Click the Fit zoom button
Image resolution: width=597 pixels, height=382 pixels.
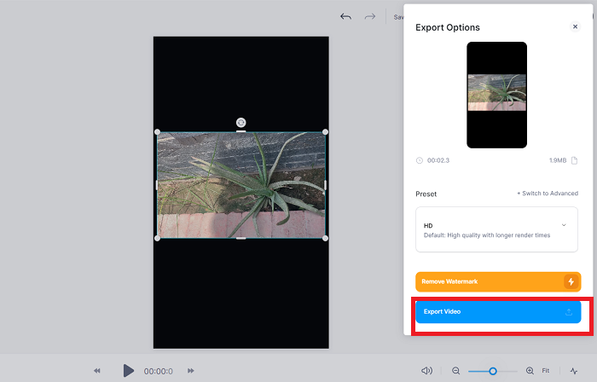click(546, 371)
